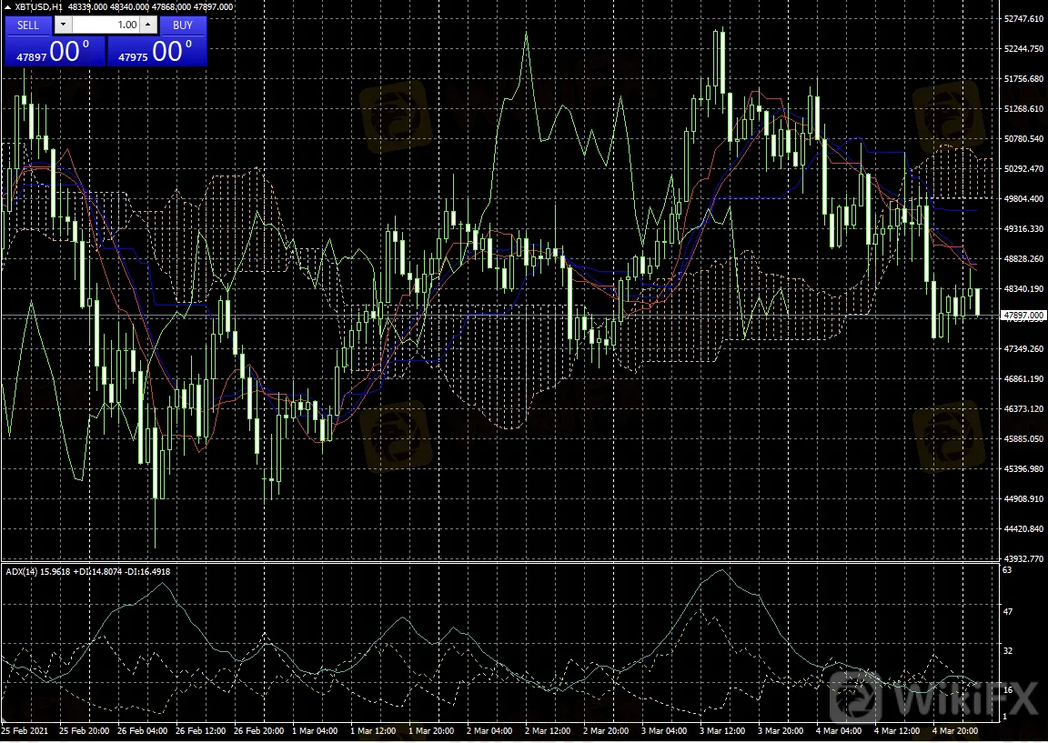The height and width of the screenshot is (743, 1048).
Task: Decrease the trade volume with the down arrow
Action: 63,25
